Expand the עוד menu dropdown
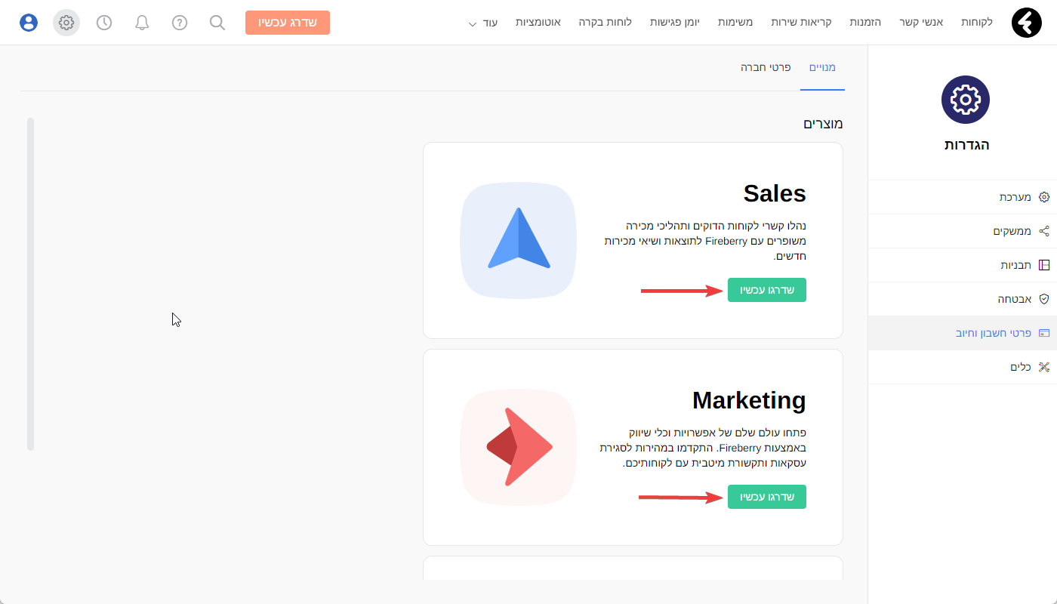1057x604 pixels. 483,23
